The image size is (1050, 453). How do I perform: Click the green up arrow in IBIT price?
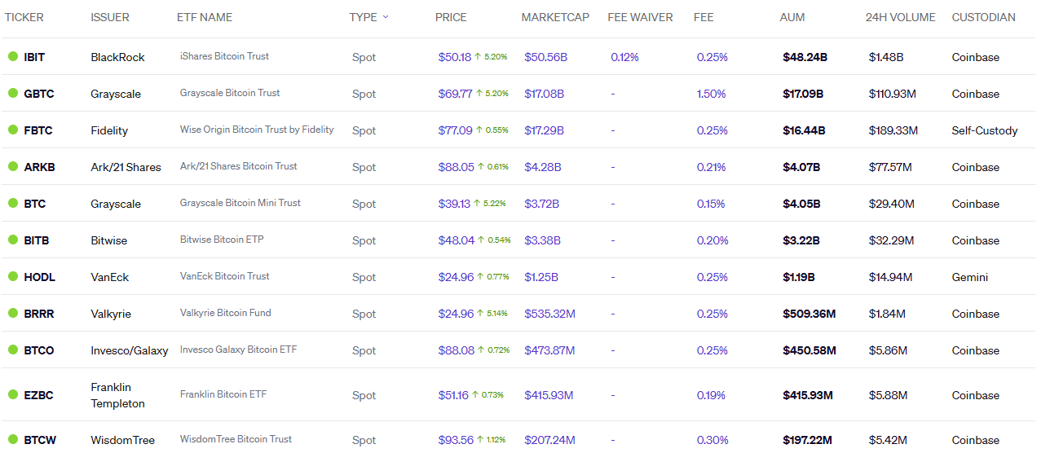point(479,57)
